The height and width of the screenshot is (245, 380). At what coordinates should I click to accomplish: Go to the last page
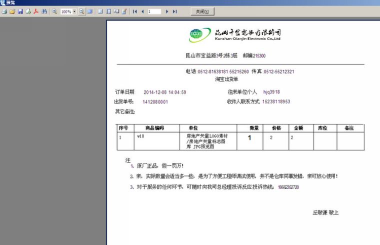pyautogui.click(x=174, y=11)
